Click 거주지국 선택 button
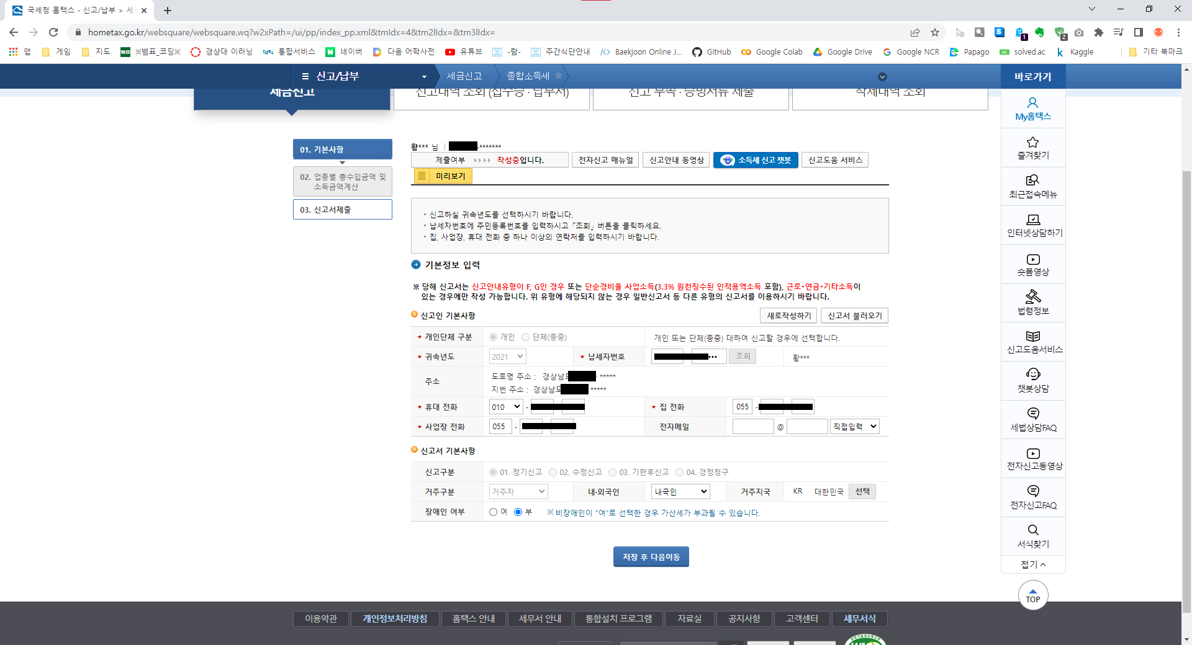Viewport: 1192px width, 645px height. 862,492
